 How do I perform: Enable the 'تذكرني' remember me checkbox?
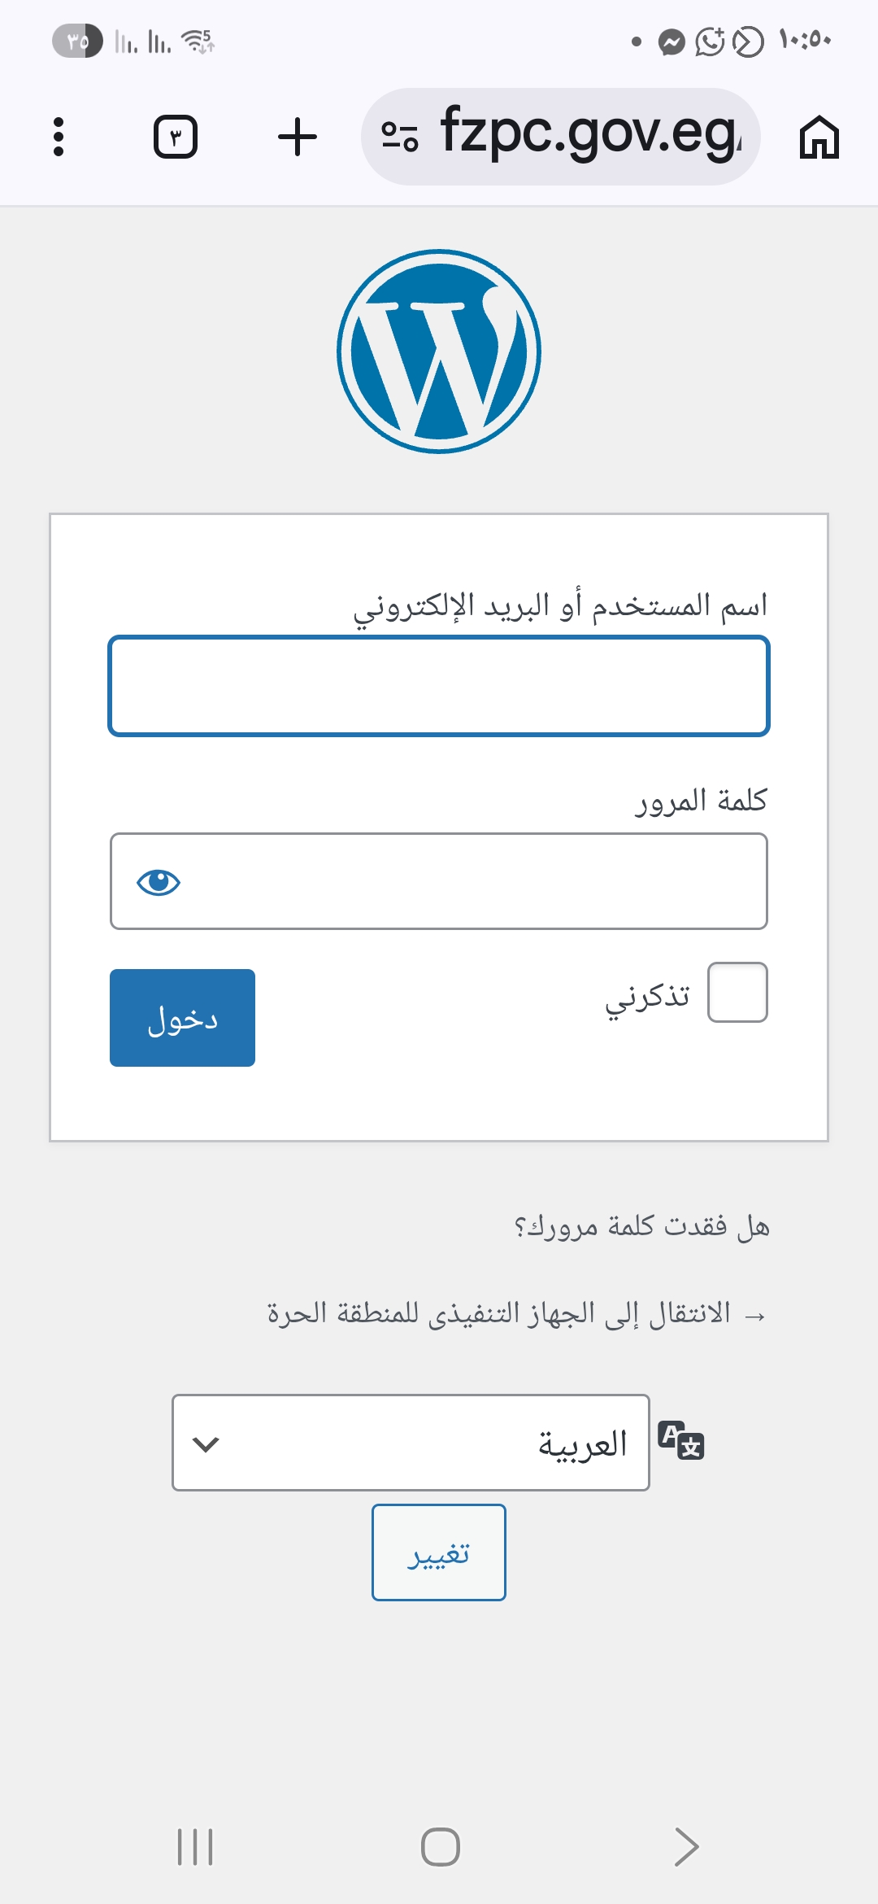737,992
